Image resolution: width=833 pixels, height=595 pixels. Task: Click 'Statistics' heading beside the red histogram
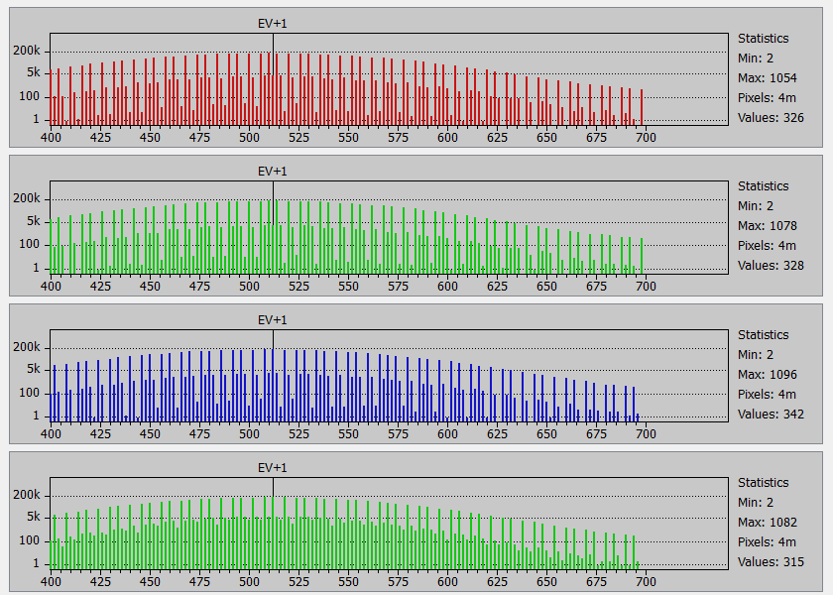763,39
